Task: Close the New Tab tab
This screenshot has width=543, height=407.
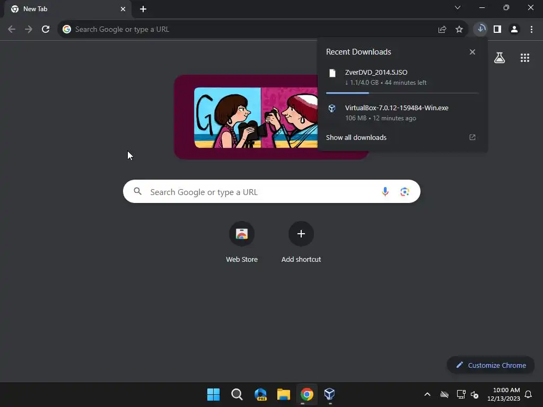Action: click(x=123, y=9)
